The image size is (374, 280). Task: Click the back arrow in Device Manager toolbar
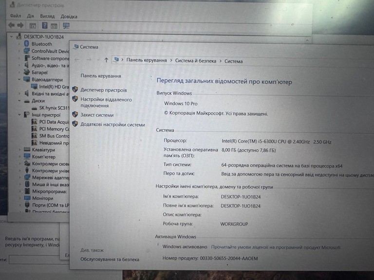[12, 25]
